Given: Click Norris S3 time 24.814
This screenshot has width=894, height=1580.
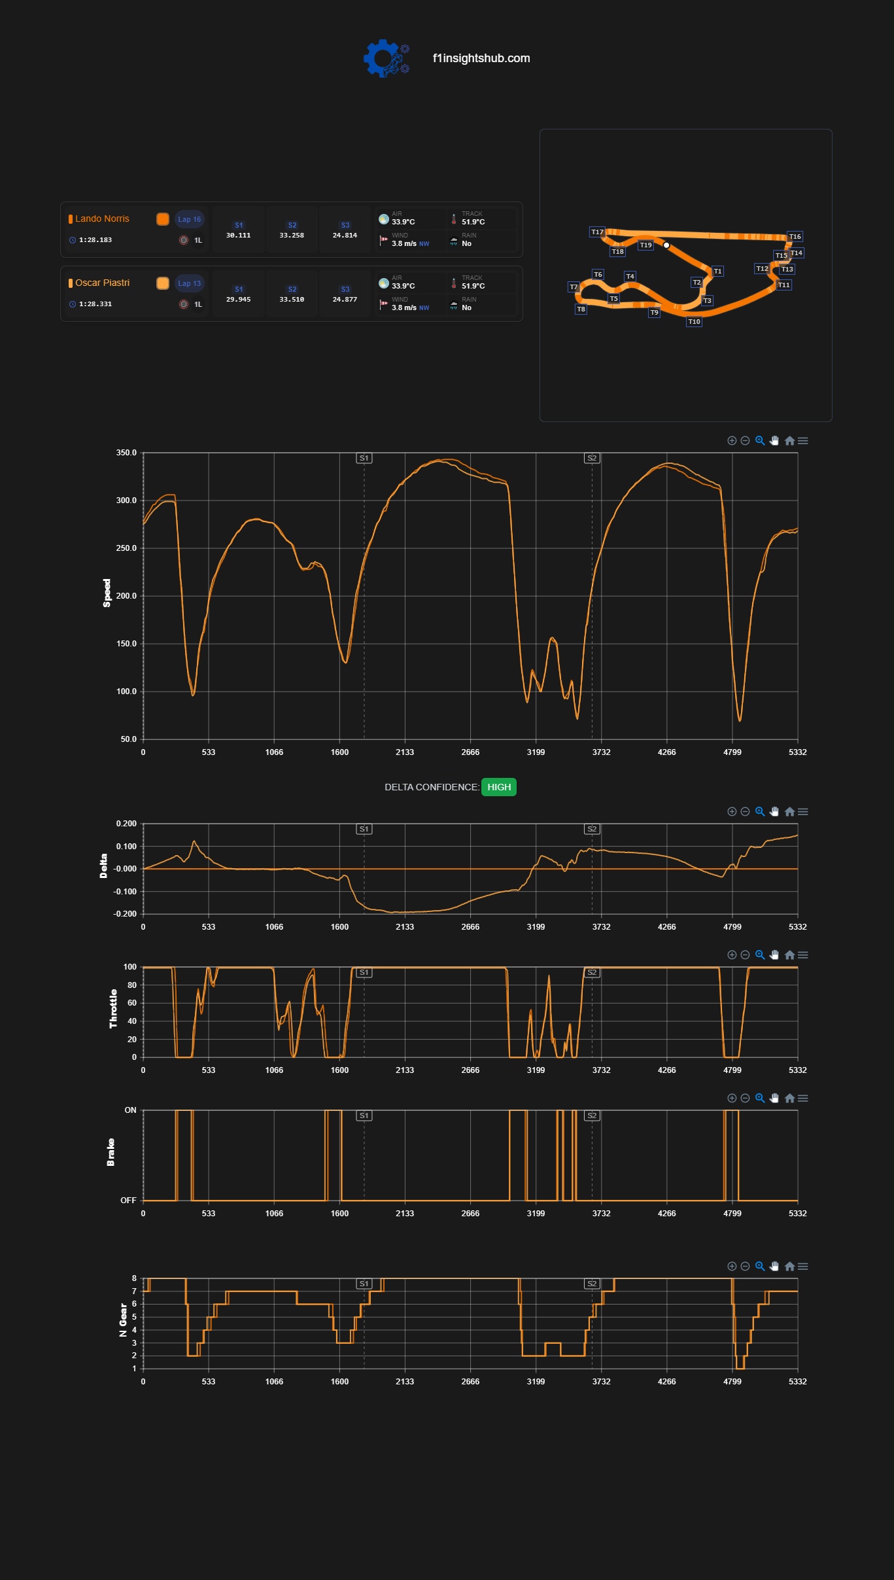Looking at the screenshot, I should coord(345,236).
